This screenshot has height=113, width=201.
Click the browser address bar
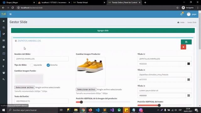coord(96,8)
